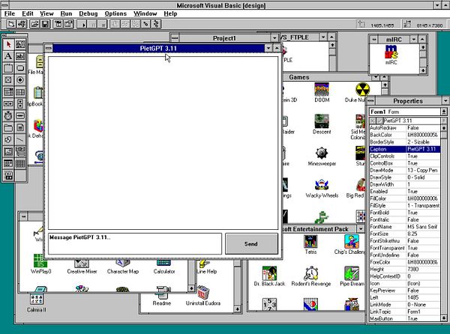Select the BackColor property row
The width and height of the screenshot is (450, 334).
pos(405,135)
